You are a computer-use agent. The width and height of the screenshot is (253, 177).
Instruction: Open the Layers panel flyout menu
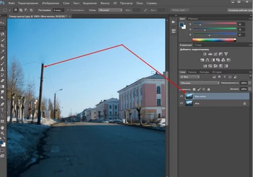[250, 72]
